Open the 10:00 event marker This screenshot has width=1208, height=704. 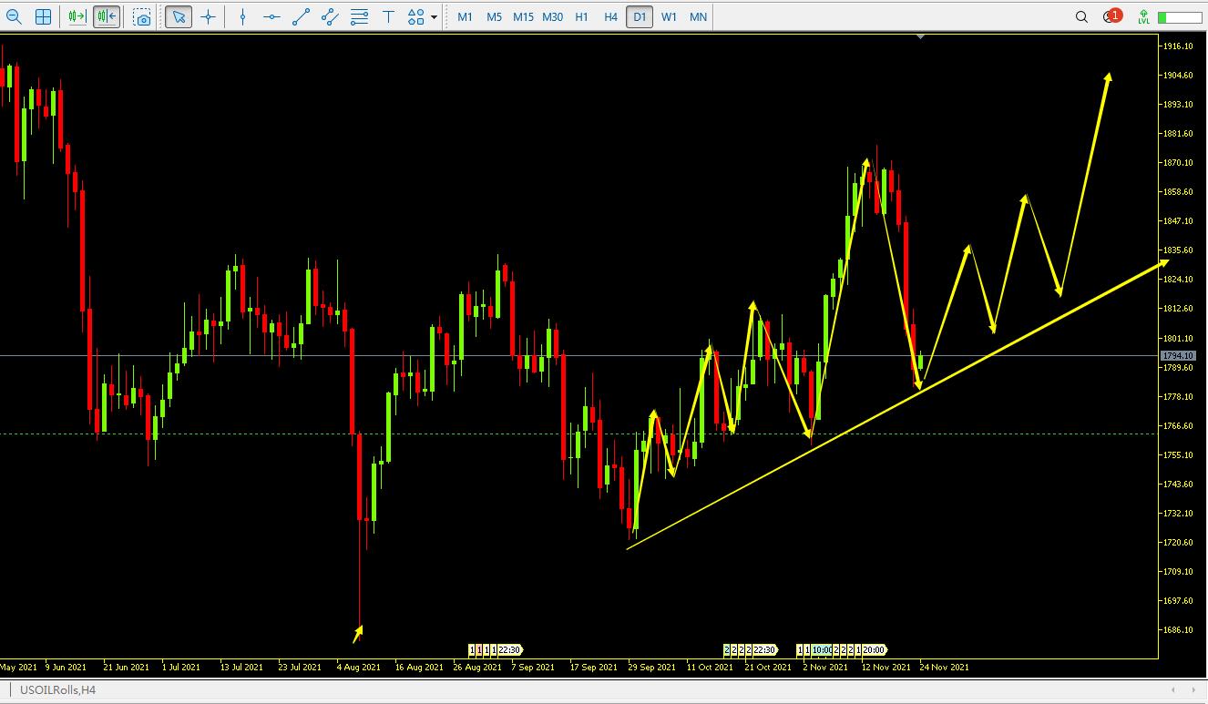point(822,650)
